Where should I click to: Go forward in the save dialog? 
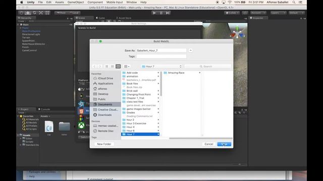100,66
